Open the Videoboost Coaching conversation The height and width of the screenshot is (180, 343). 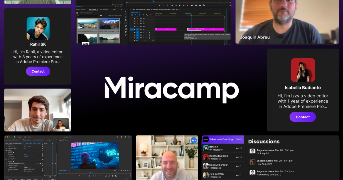tap(223, 139)
